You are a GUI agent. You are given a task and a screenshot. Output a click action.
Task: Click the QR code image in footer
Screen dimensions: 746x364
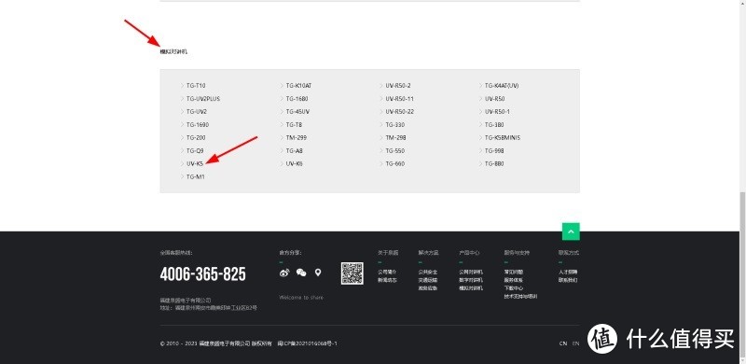tap(352, 273)
